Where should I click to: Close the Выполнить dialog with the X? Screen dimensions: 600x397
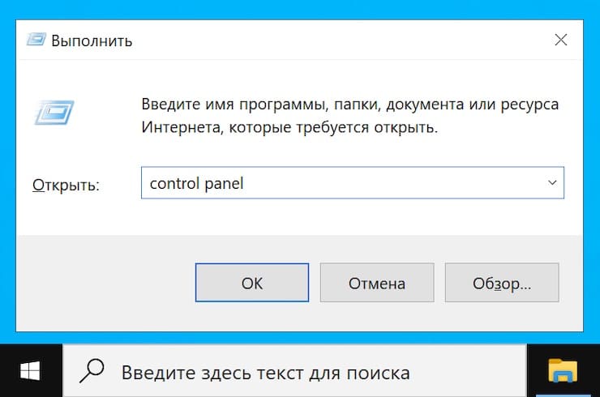tap(560, 40)
